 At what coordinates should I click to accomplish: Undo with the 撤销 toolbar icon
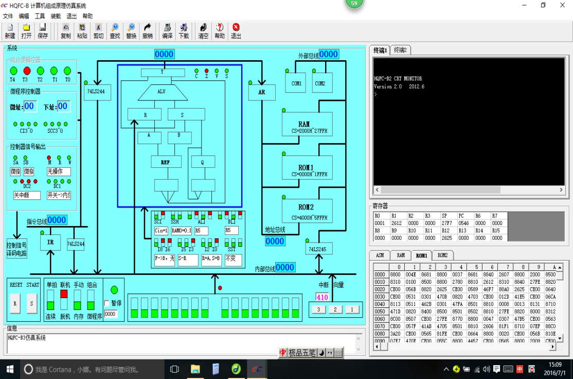coord(148,31)
